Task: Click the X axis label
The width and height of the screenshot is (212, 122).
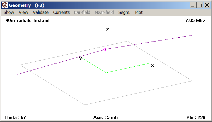Action: coord(152,65)
